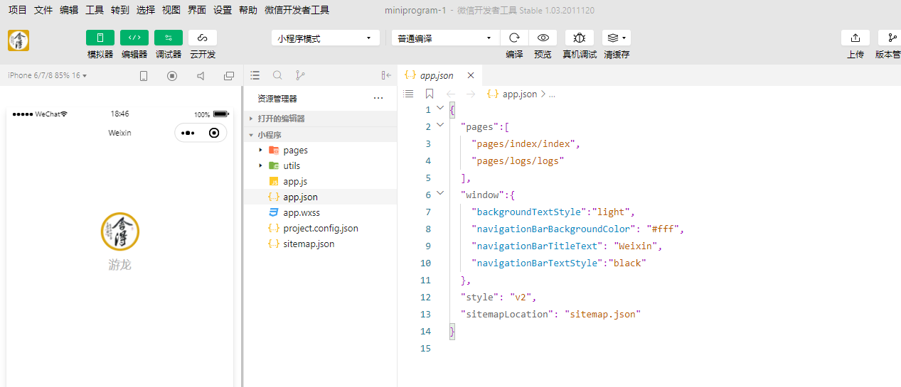Open resource manager more options ellipsis
This screenshot has height=387, width=901.
[x=378, y=98]
